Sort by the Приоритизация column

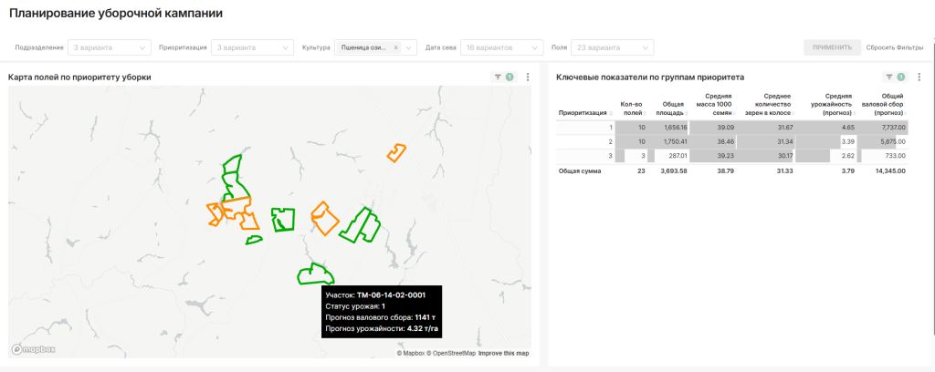coord(584,112)
